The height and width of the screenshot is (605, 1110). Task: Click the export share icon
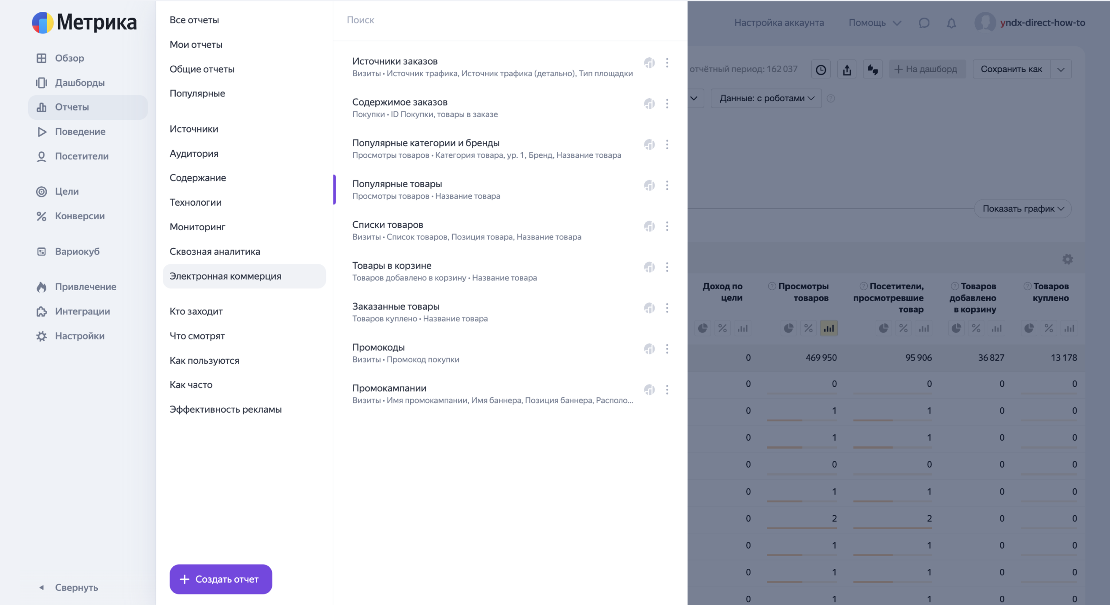point(847,70)
